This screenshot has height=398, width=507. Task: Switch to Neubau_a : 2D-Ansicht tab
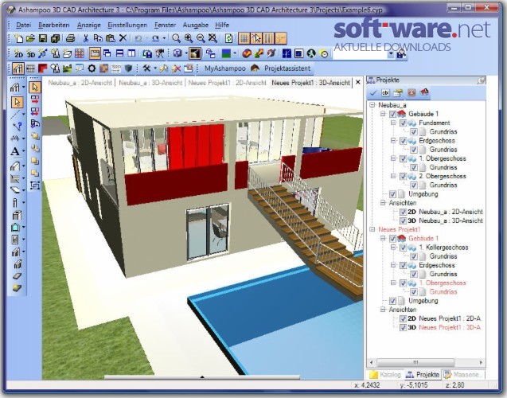[80, 83]
